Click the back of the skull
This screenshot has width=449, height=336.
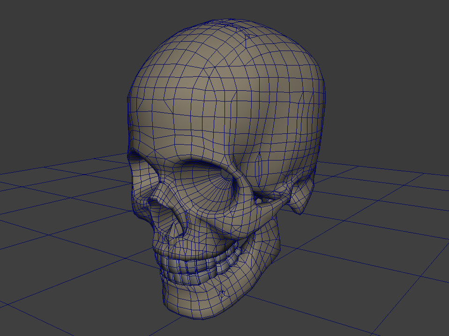(307, 117)
